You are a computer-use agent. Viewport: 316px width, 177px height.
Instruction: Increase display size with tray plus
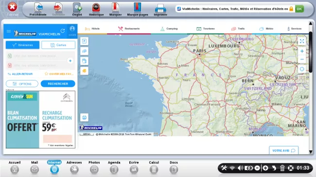pyautogui.click(x=265, y=168)
